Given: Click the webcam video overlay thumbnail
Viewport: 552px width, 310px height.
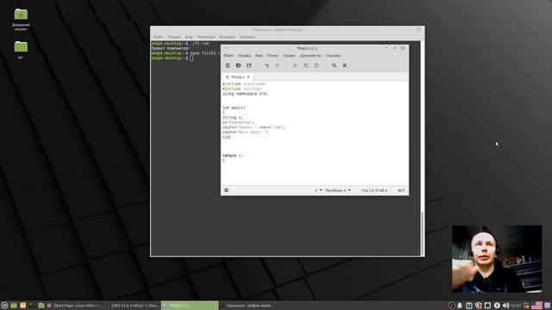Looking at the screenshot, I should pos(497,258).
